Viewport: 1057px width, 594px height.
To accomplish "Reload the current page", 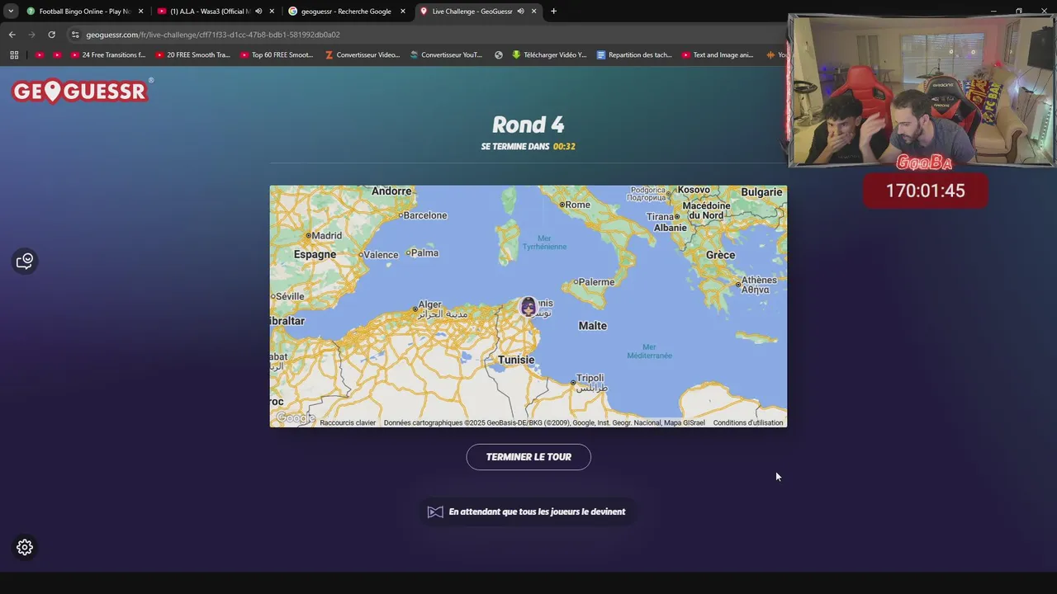I will [51, 35].
